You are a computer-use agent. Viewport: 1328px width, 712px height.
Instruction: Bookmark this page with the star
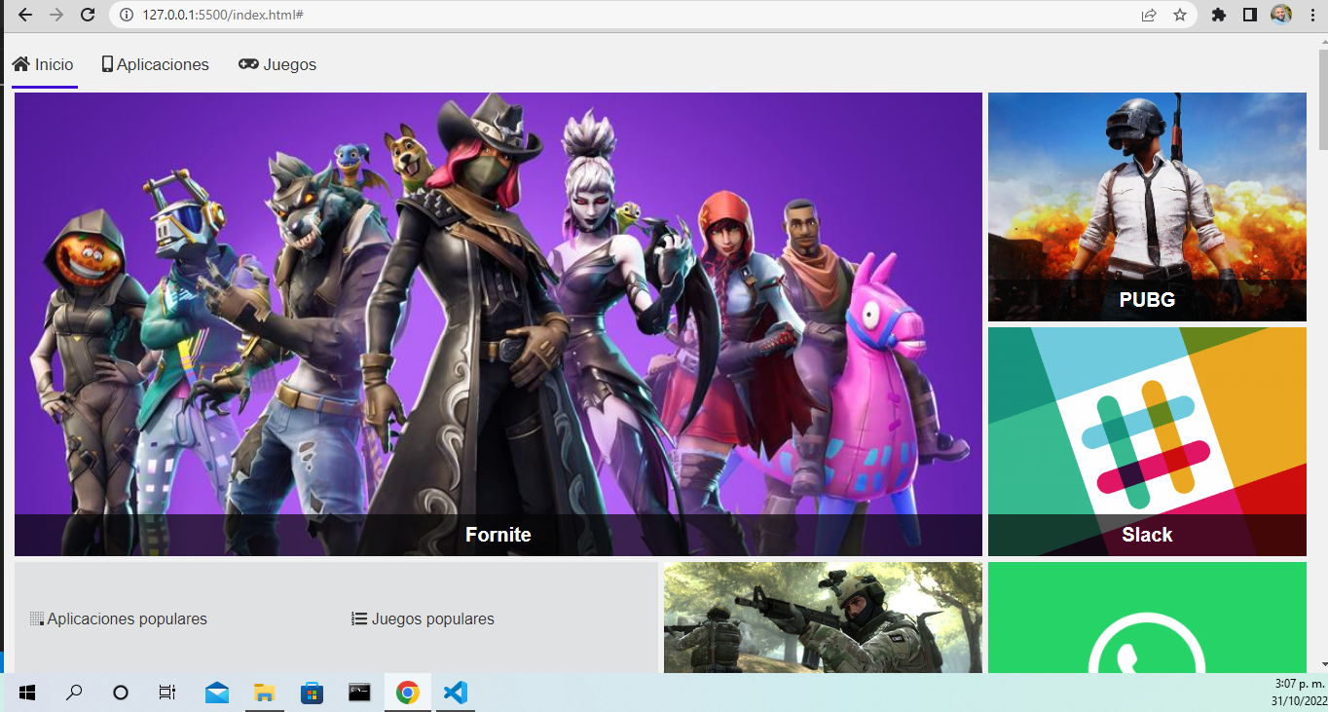click(x=1180, y=15)
